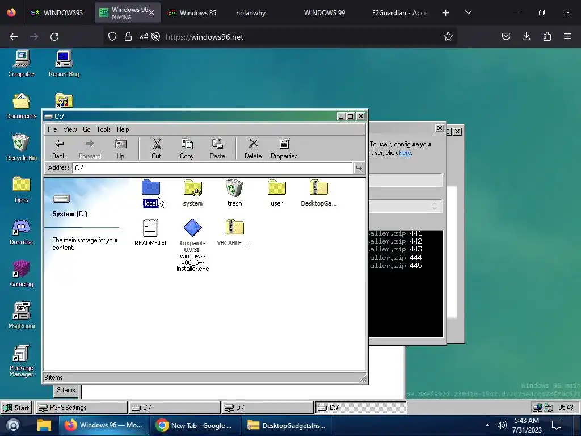Open the Package Manager shortcut

pyautogui.click(x=22, y=360)
